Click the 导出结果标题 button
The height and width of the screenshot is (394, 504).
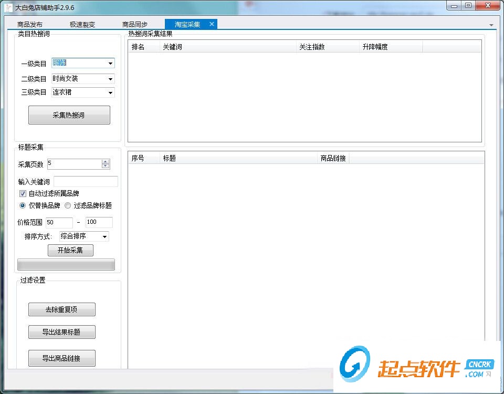(x=62, y=332)
